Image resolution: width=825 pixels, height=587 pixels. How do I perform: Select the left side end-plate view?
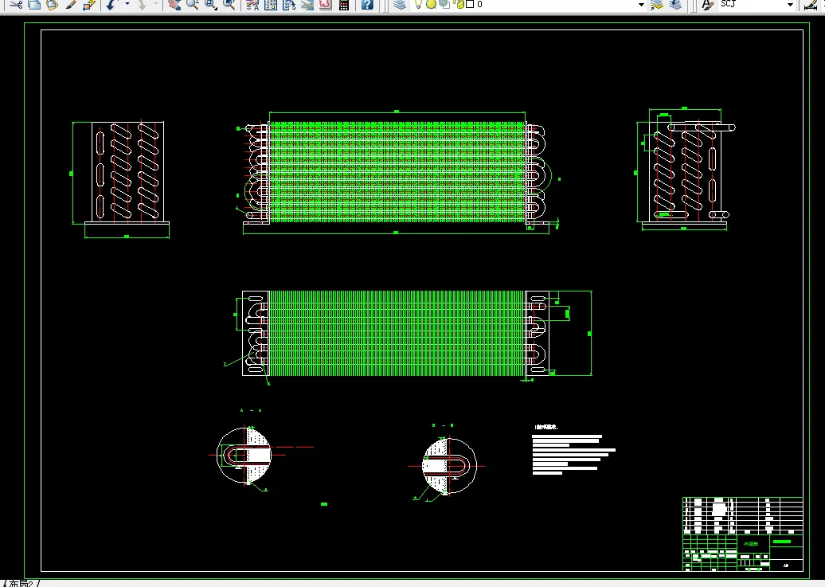(x=127, y=172)
